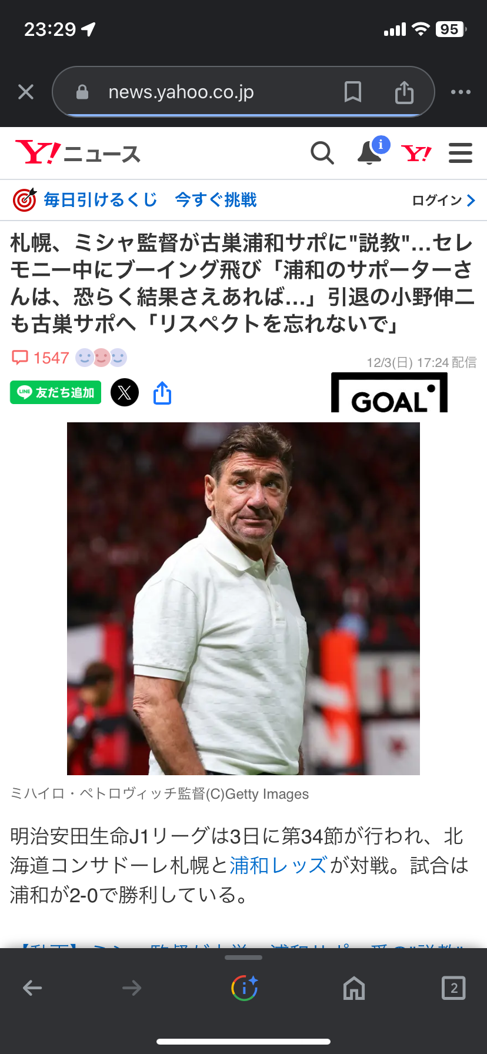View the 1547 comments
The image size is (487, 1054).
click(41, 358)
